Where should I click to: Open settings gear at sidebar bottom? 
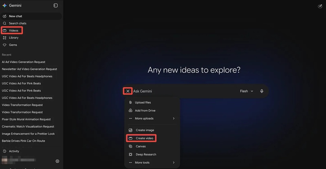pyautogui.click(x=57, y=161)
